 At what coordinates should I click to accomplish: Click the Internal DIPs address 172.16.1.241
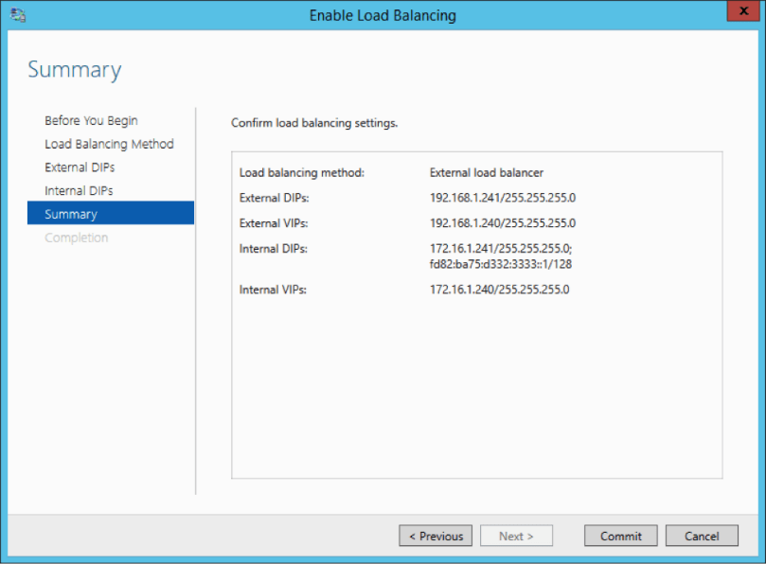pos(498,249)
